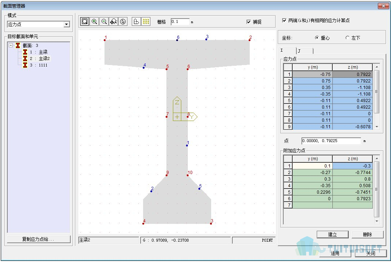
Task: Close the 截面管理器 window
Action: click(383, 6)
